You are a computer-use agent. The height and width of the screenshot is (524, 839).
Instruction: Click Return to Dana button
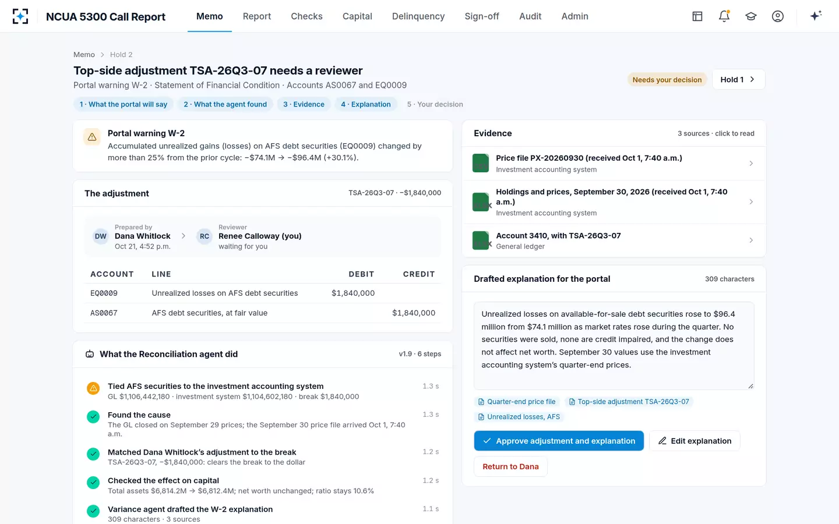coord(510,466)
